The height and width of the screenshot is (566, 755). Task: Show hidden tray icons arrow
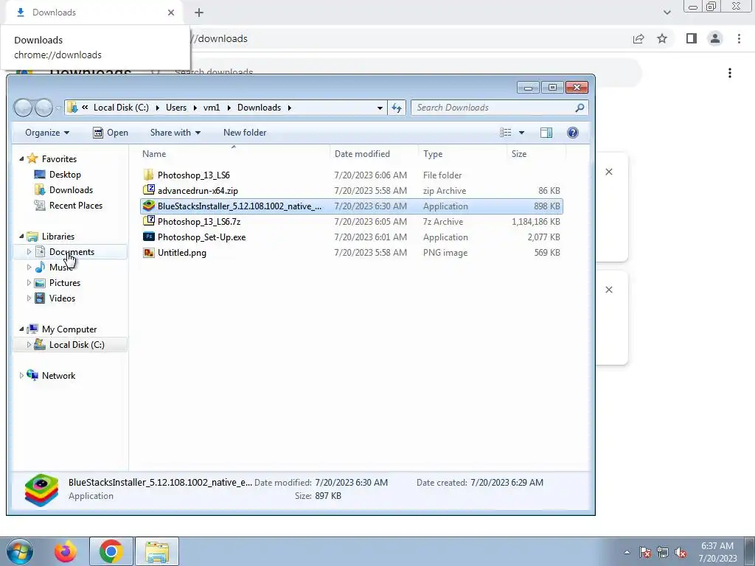pos(627,552)
